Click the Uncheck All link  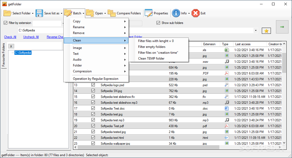tap(31, 37)
